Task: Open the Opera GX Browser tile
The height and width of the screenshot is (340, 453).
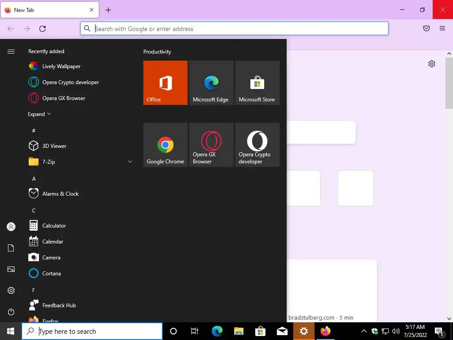Action: tap(211, 145)
